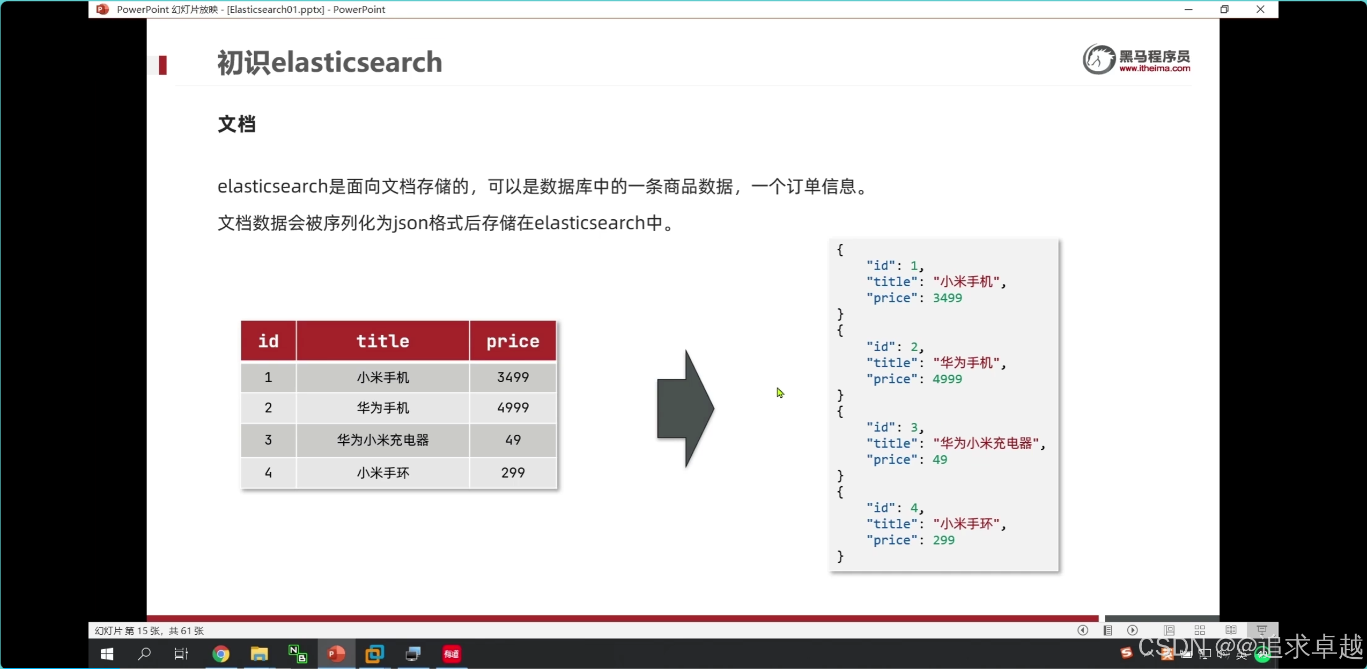Screen dimensions: 1367x669
Task: Open Windows Start menu
Action: coord(107,654)
